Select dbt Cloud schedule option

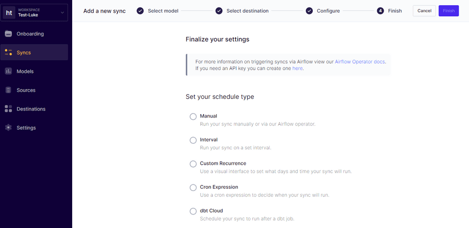tap(193, 211)
